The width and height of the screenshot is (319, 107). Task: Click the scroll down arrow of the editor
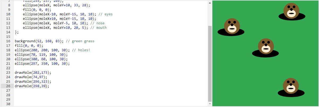click(210, 104)
